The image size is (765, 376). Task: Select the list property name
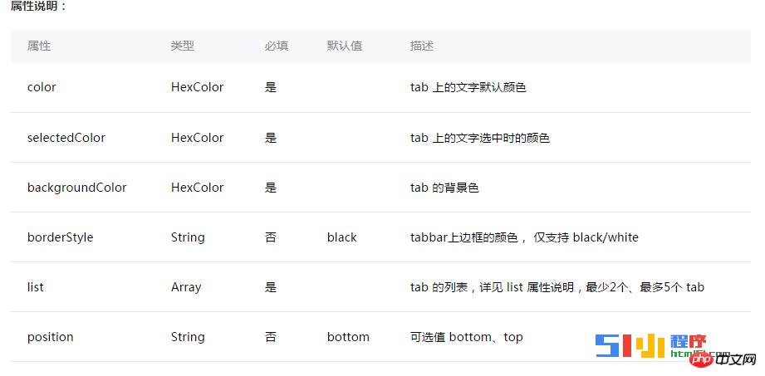click(x=36, y=287)
